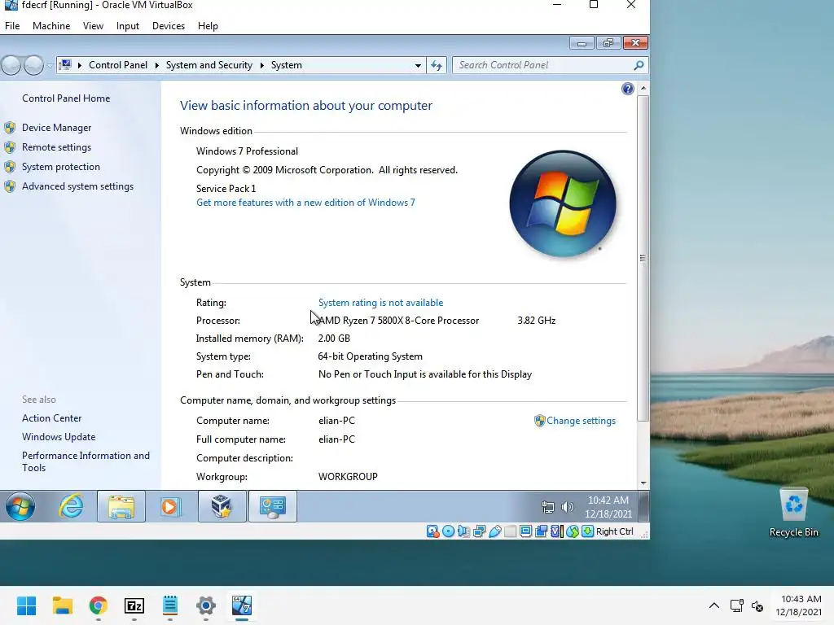
Task: Open Windows Explorer folder in guest taskbar
Action: pos(121,506)
